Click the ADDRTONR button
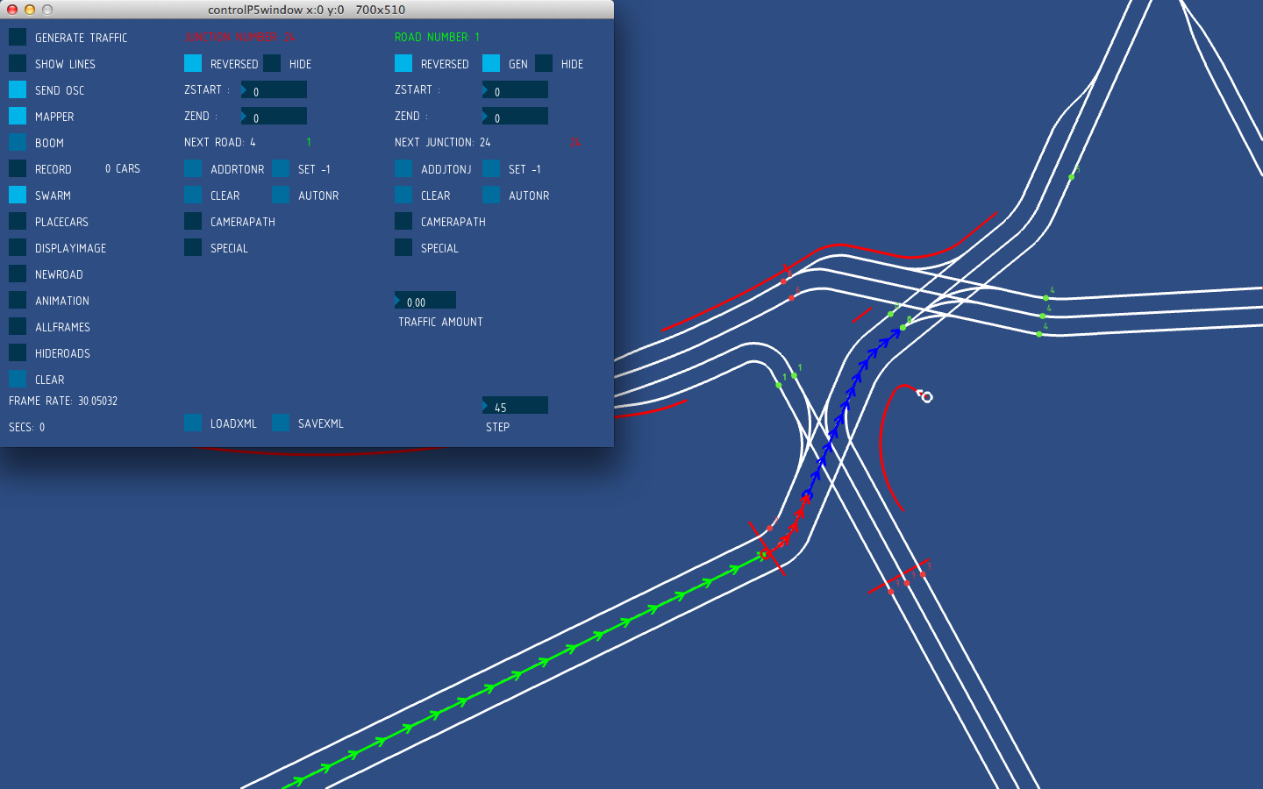The height and width of the screenshot is (789, 1263). [193, 168]
